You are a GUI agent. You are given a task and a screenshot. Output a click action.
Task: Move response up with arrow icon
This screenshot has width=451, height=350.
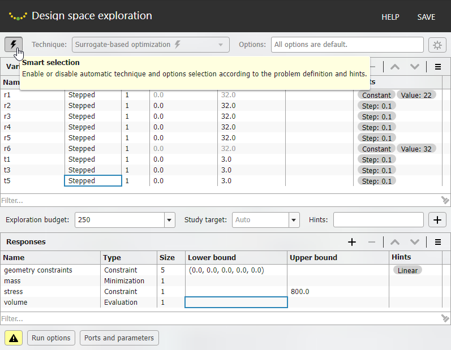[395, 242]
